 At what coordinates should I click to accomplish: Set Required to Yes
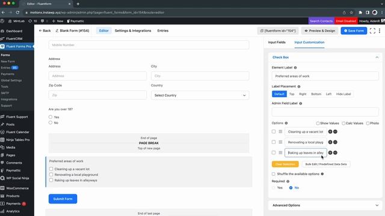(x=274, y=188)
